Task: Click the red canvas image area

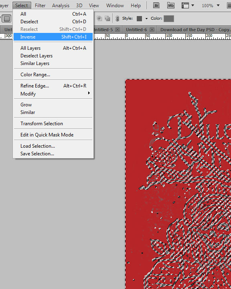Action: point(178,184)
